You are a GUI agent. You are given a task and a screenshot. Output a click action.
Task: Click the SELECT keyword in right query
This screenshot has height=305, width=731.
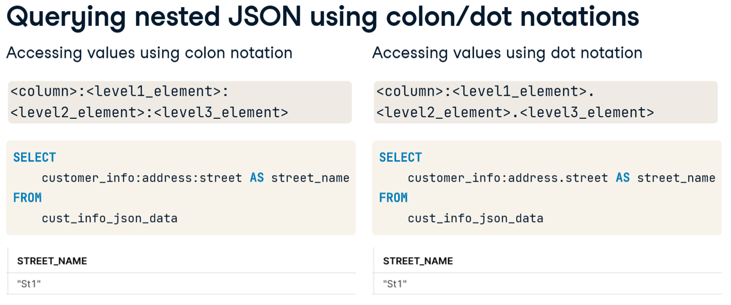(400, 158)
